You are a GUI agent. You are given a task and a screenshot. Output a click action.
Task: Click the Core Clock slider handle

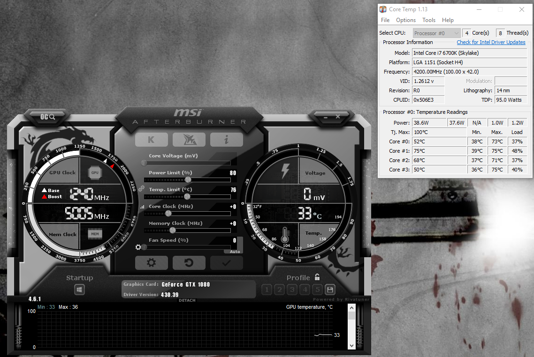168,214
